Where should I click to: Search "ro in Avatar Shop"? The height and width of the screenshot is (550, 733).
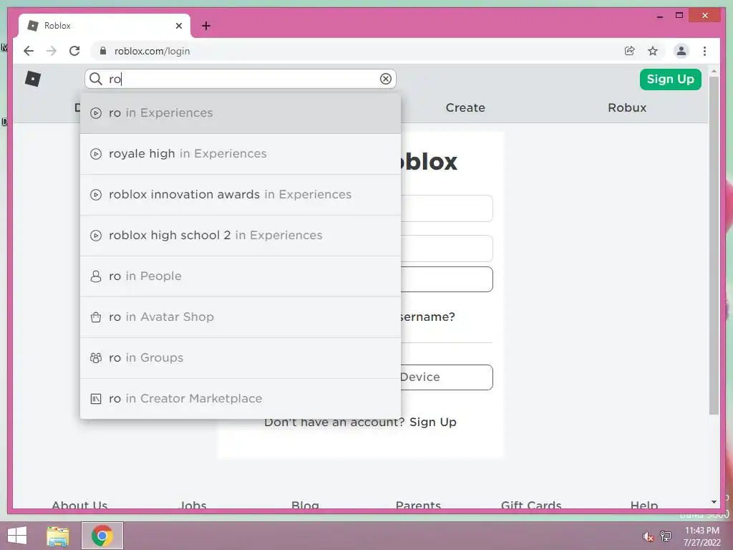[241, 317]
